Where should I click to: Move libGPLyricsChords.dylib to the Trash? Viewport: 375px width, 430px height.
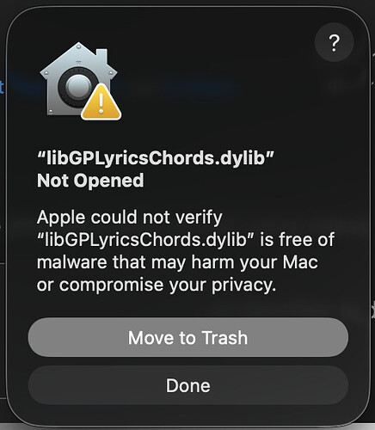pyautogui.click(x=188, y=337)
